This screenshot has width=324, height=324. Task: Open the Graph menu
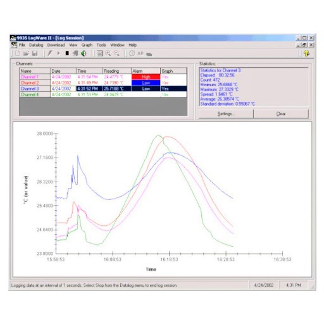click(87, 45)
